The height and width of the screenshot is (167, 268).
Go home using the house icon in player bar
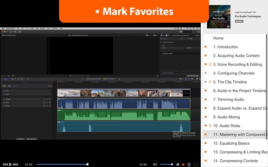click(178, 164)
